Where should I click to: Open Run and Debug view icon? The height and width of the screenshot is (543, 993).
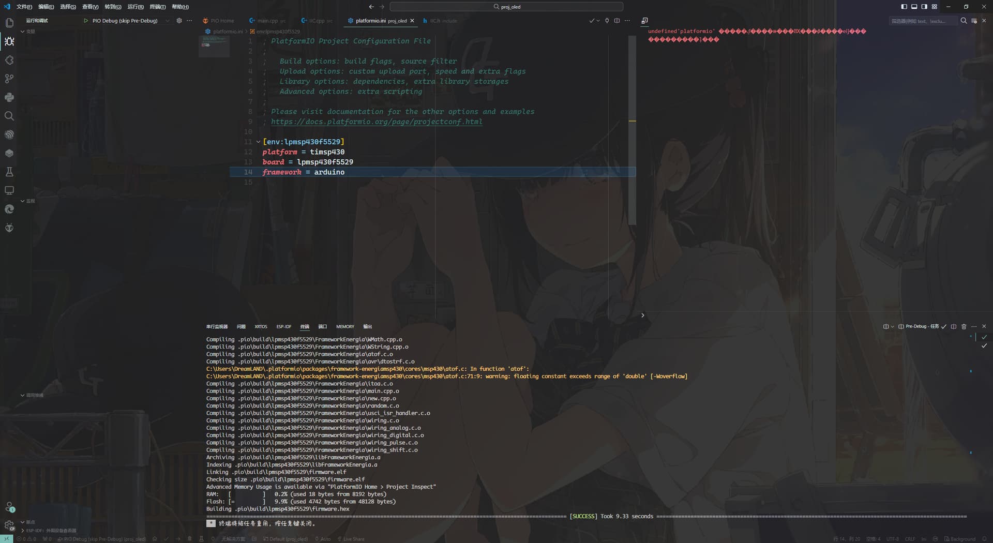(x=9, y=41)
